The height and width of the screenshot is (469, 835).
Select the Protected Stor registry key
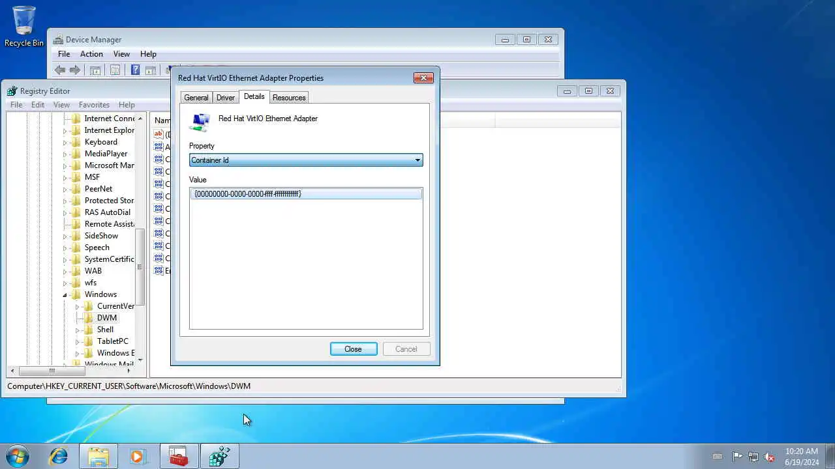click(x=109, y=201)
